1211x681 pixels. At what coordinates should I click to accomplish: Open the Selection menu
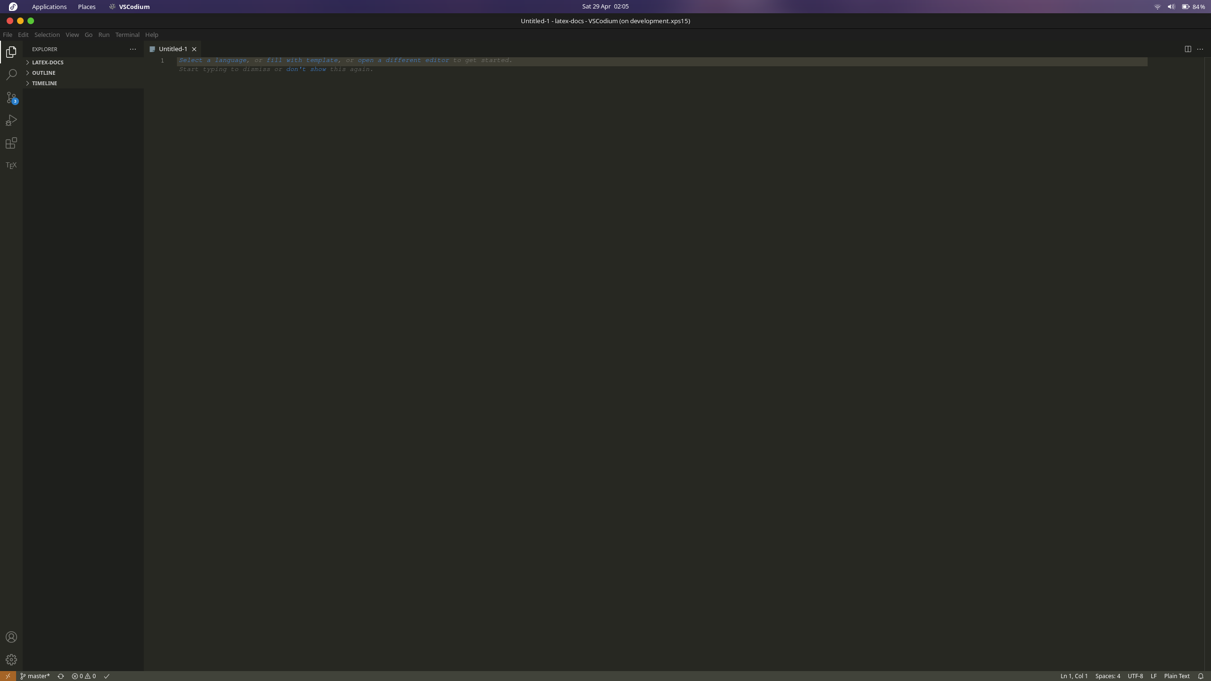click(47, 35)
